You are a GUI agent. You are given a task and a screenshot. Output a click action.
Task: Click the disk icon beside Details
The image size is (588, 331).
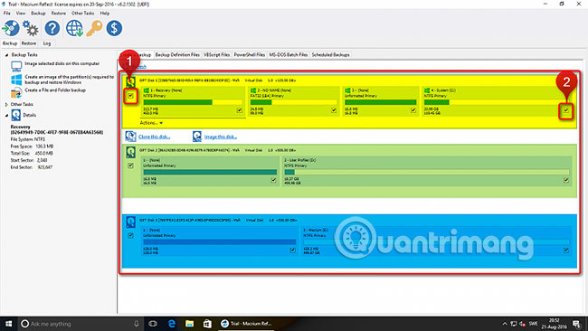[16, 115]
